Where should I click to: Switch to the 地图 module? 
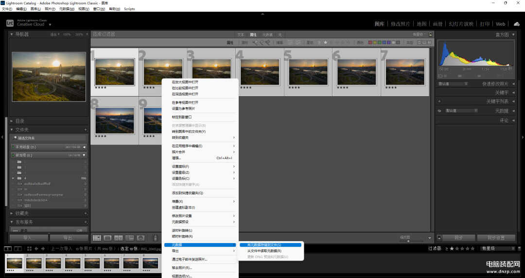coord(421,24)
